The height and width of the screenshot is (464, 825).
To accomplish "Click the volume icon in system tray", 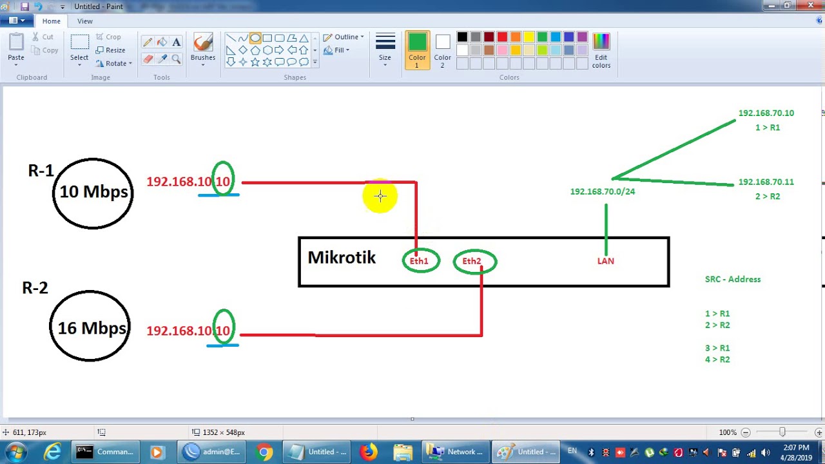I will pos(766,452).
